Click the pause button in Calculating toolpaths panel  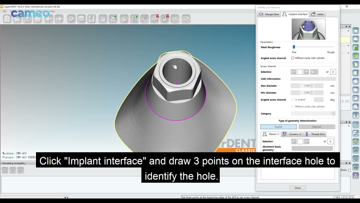tap(13, 170)
